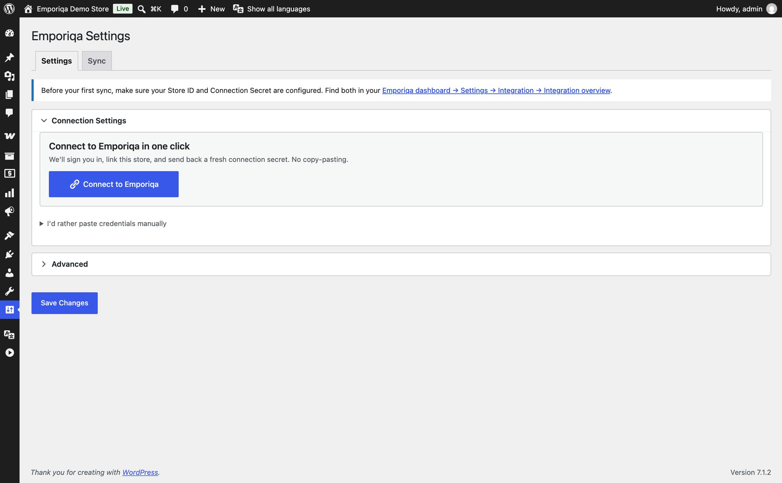Expand "I'd rather paste credentials manually"

click(x=103, y=223)
